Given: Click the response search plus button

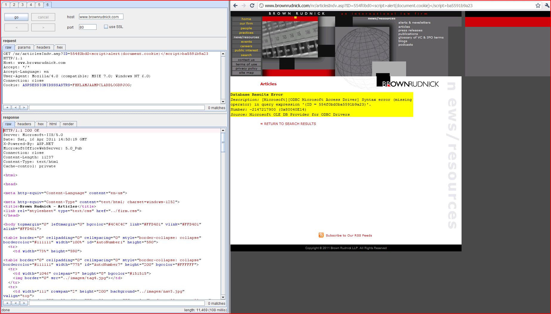Looking at the screenshot, I should (x=7, y=303).
